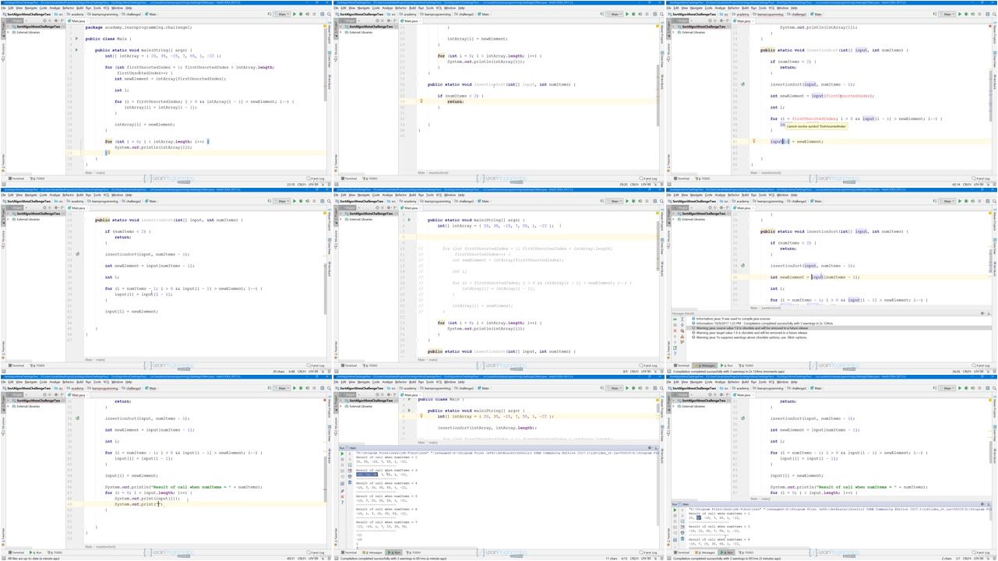Click 'Result of call when numItems = 7' output line

386,522
